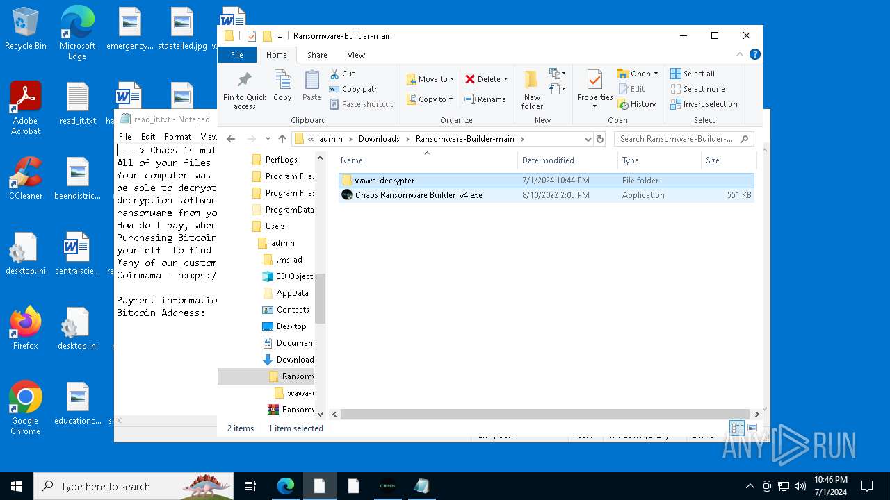The height and width of the screenshot is (500, 890).
Task: Click Search Ransomware-Builder field
Action: pos(683,139)
